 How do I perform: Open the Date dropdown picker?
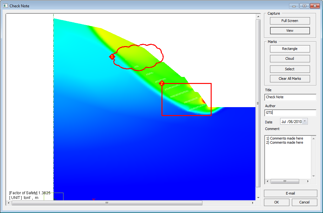[305, 121]
